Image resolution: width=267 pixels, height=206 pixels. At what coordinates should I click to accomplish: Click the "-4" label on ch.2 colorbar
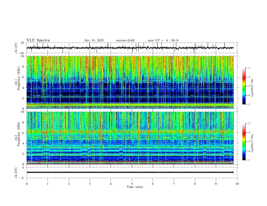[x=248, y=133]
